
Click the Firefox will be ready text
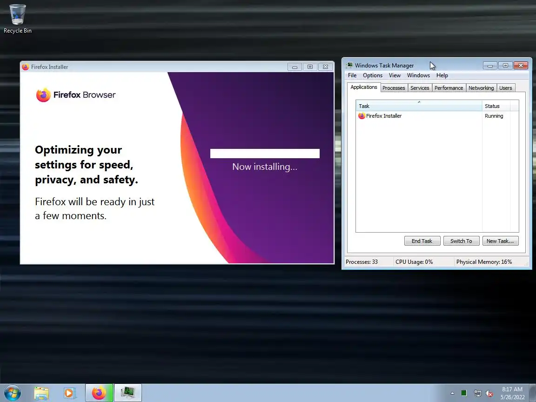point(95,208)
